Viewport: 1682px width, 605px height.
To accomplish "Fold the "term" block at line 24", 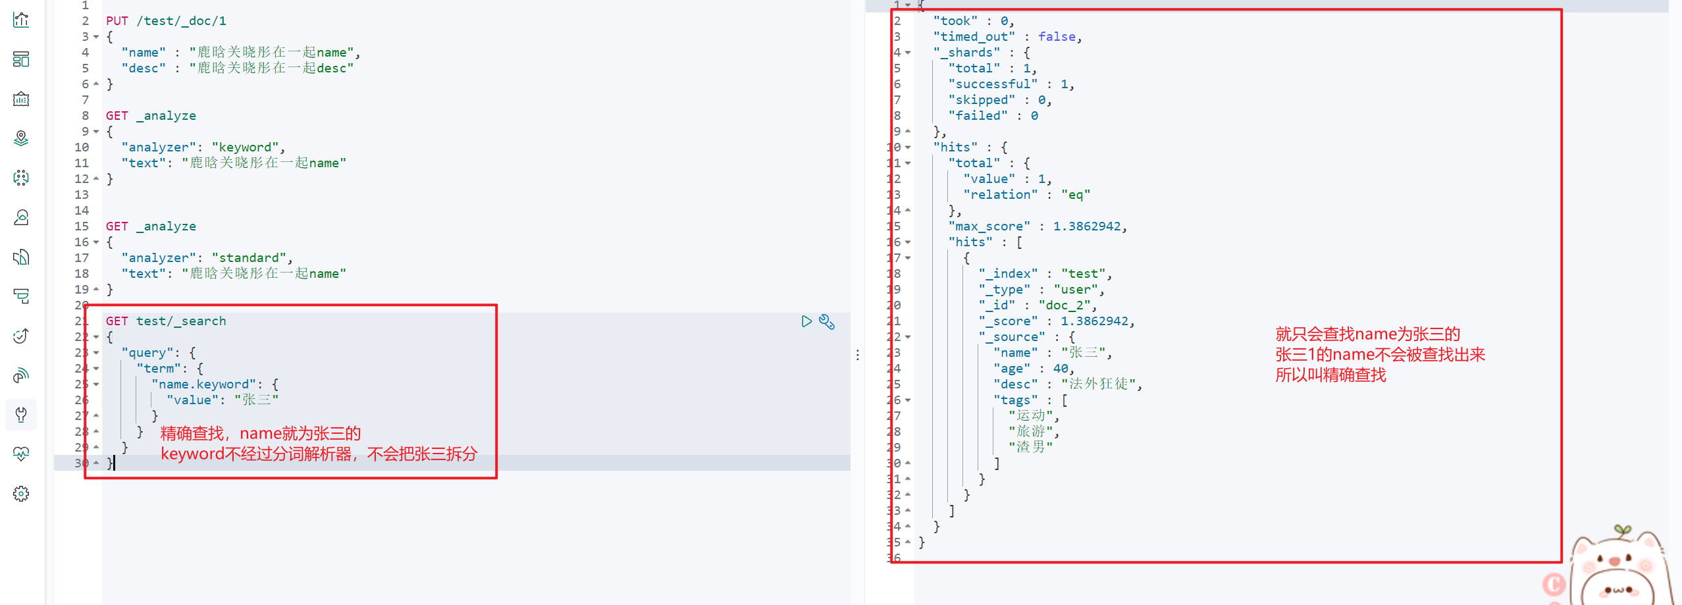I will click(x=96, y=369).
